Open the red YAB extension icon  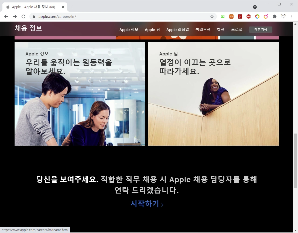(x=249, y=16)
